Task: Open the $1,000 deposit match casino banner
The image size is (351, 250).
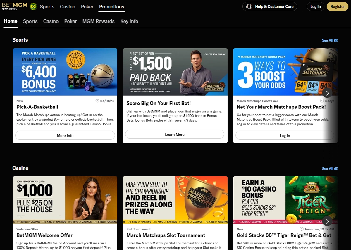Action: pyautogui.click(x=65, y=200)
